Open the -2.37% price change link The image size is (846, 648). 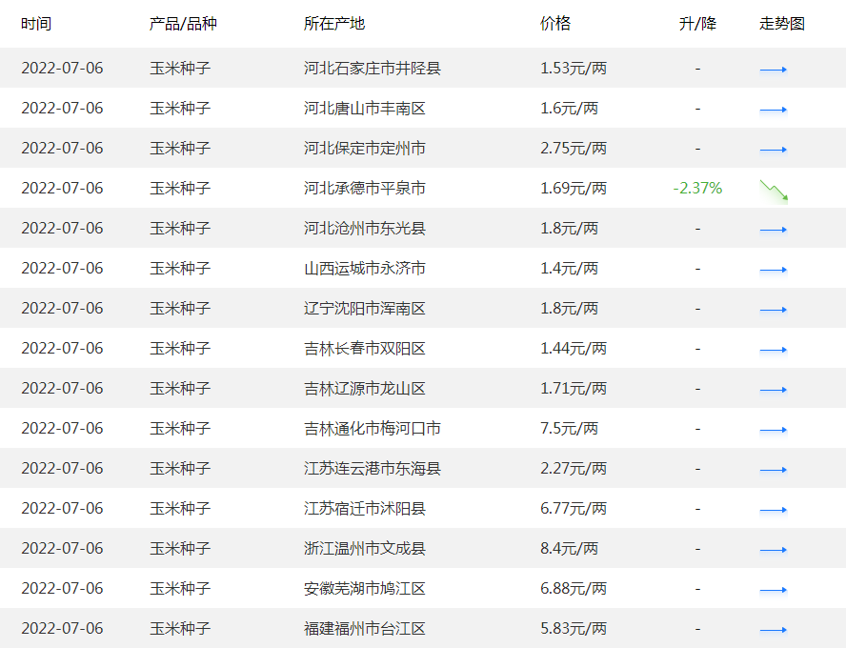[x=697, y=189]
